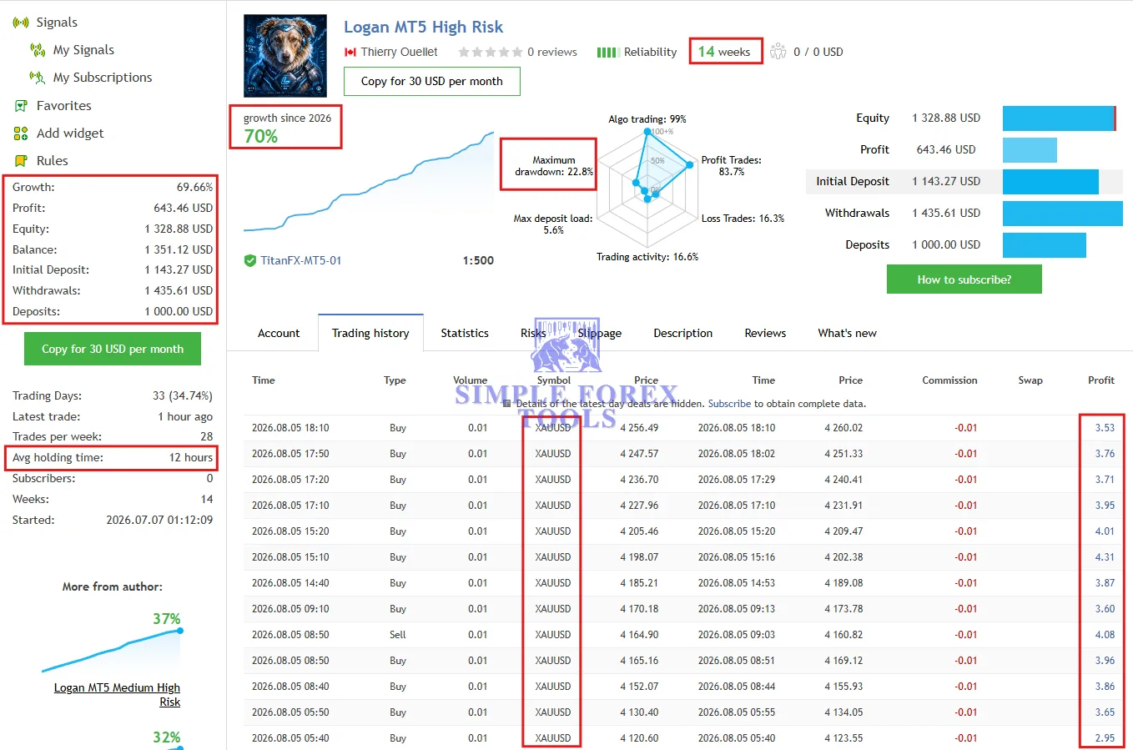The height and width of the screenshot is (750, 1133).
Task: Click the green Reliability bars icon
Action: point(608,53)
